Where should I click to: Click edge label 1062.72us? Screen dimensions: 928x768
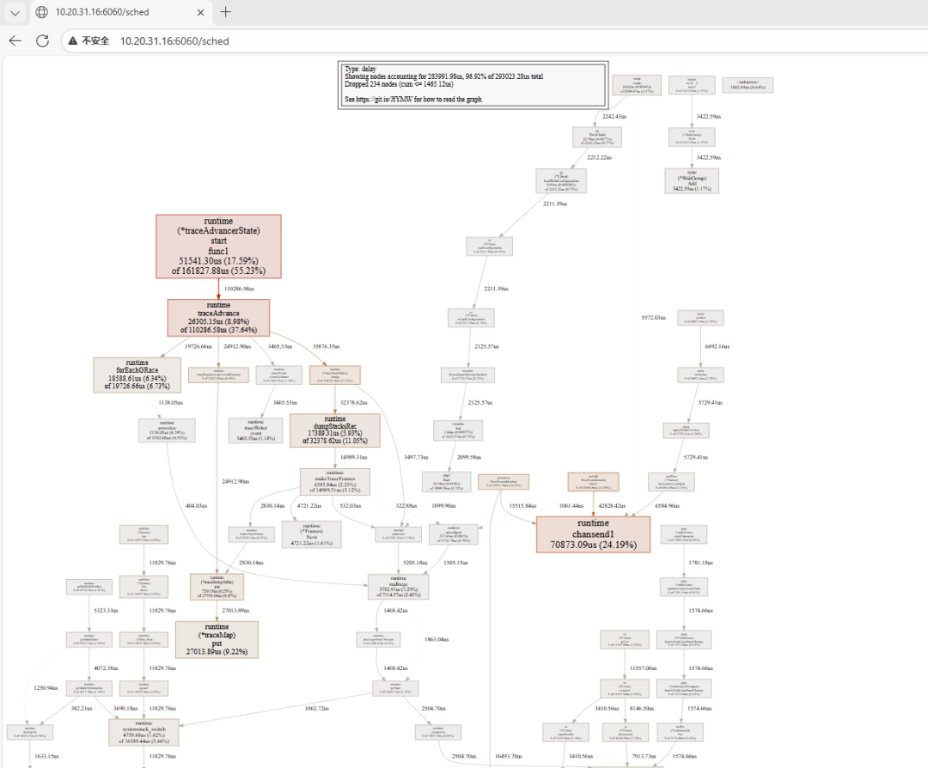click(x=316, y=708)
